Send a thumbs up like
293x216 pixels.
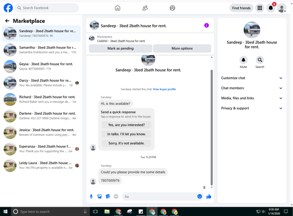[209, 197]
